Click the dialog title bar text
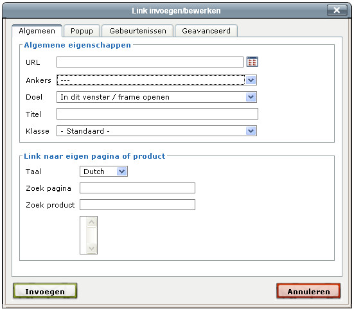This screenshot has width=354, height=311. click(x=176, y=11)
